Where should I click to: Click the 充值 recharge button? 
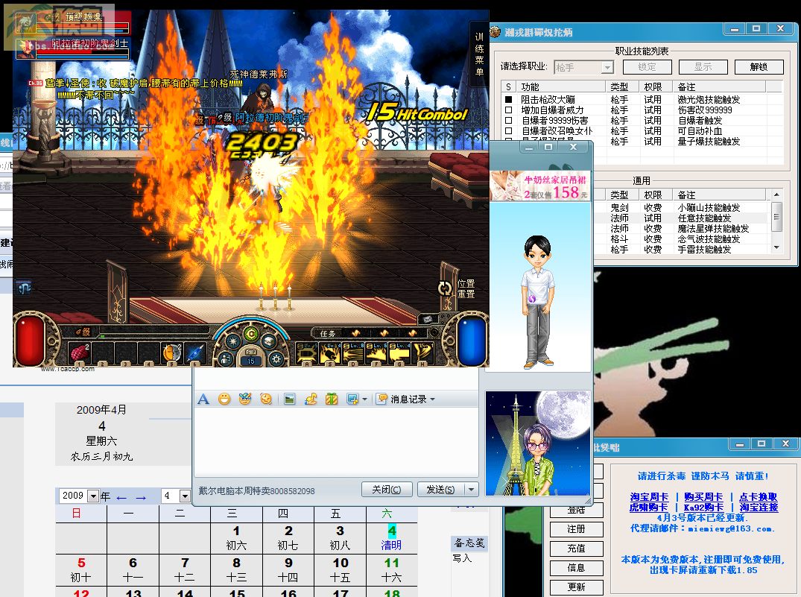(x=576, y=549)
